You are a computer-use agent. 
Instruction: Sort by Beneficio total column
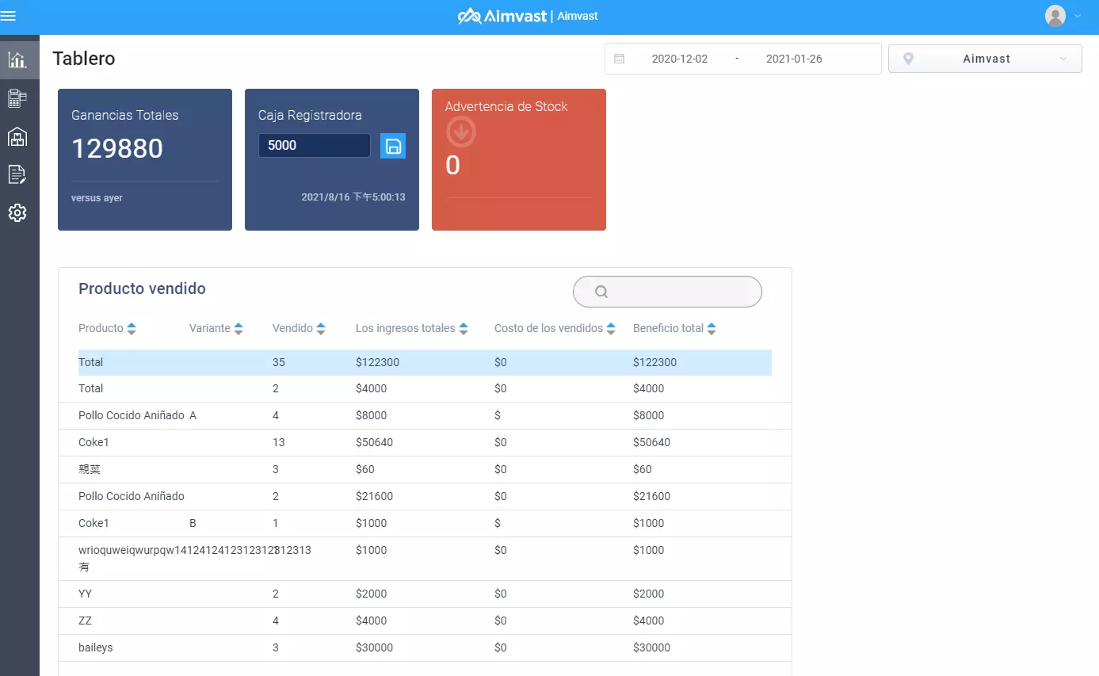712,328
